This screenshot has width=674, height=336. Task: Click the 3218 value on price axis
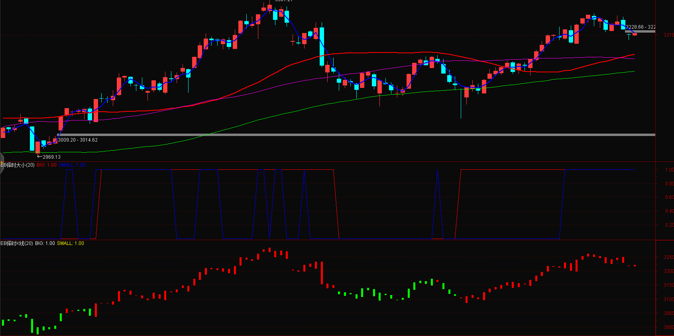[668, 35]
